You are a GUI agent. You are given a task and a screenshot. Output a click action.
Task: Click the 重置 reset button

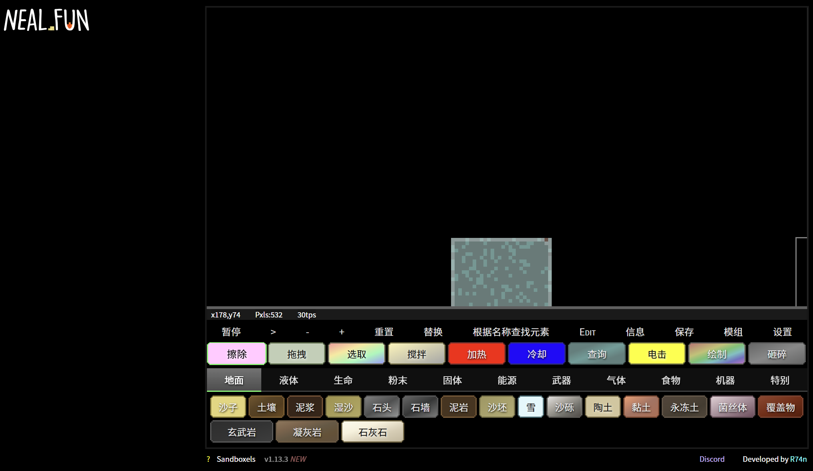(384, 332)
